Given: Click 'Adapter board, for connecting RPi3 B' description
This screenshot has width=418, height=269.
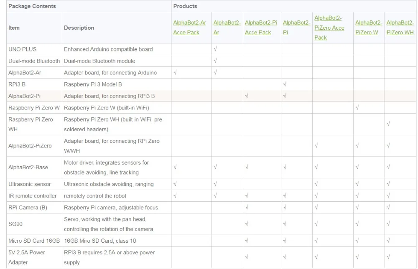Looking at the screenshot, I should pos(109,96).
